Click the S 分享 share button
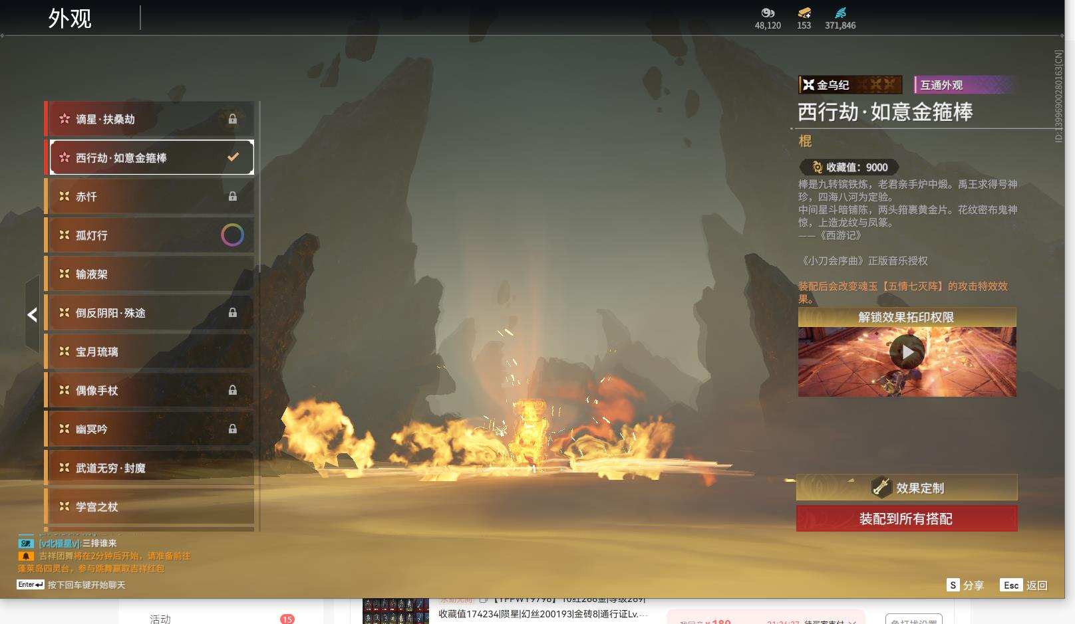This screenshot has width=1075, height=624. pos(965,585)
